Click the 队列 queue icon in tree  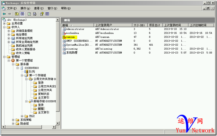pyautogui.click(x=26, y=71)
